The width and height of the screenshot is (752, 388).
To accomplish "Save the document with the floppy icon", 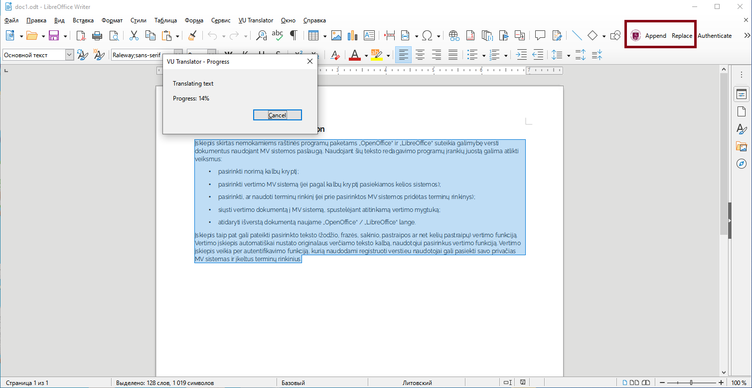I will pyautogui.click(x=53, y=36).
